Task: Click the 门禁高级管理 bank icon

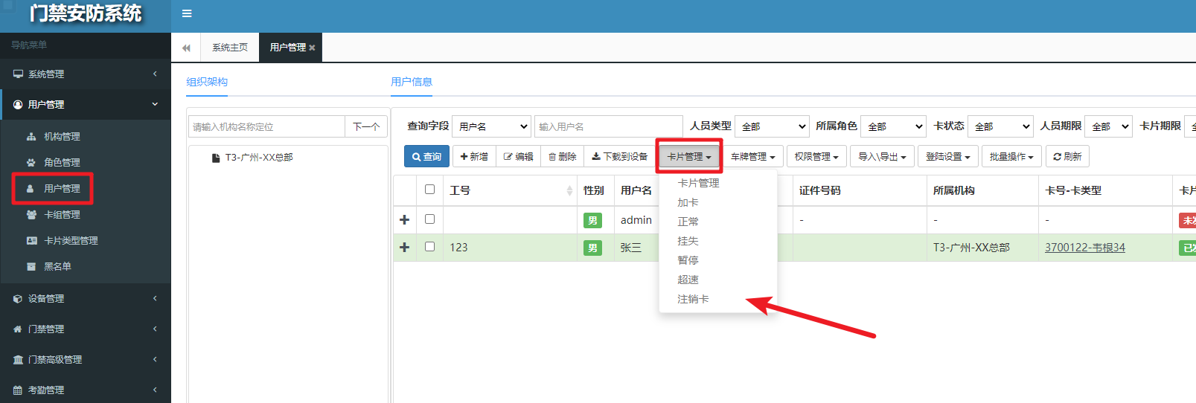Action: (18, 359)
